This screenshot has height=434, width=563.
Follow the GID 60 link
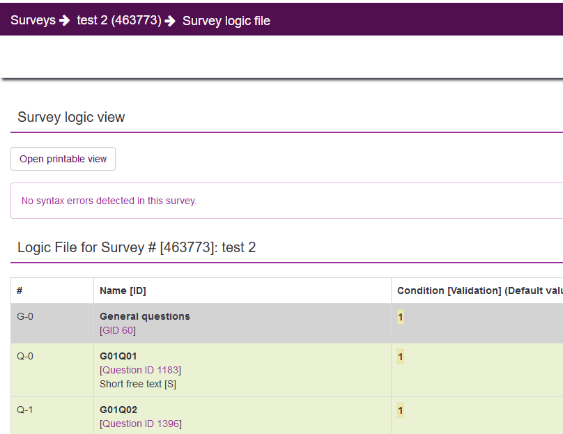tap(118, 330)
